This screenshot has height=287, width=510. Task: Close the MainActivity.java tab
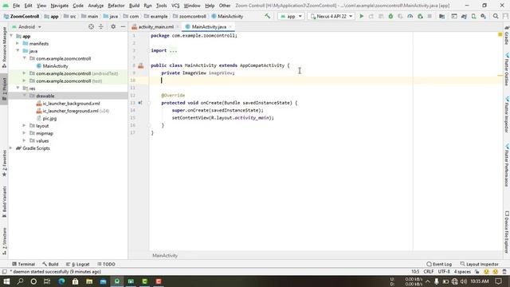click(230, 26)
